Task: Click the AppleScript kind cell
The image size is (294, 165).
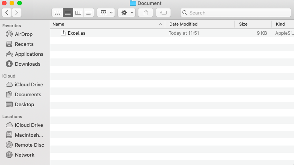Action: pos(284,33)
